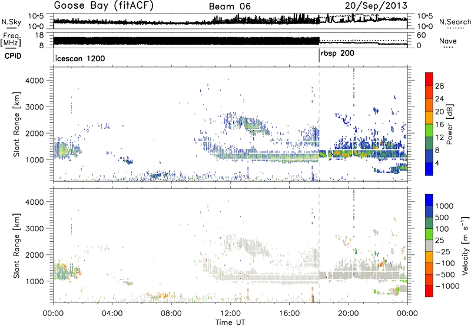The image size is (471, 326).
Task: Click the '20:00' time axis label
Action: (x=348, y=314)
